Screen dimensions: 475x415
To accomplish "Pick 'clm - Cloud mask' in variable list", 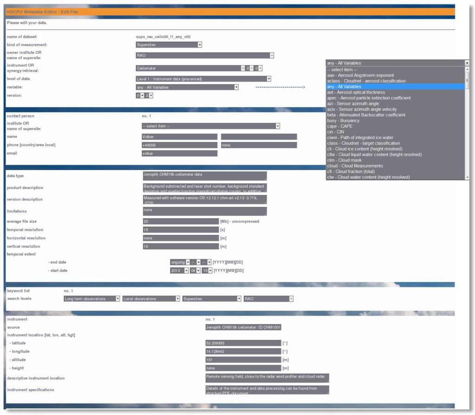I will point(344,160).
